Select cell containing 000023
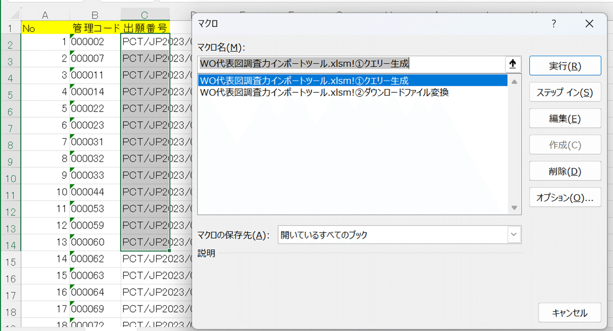This screenshot has height=331, width=613. coord(95,125)
